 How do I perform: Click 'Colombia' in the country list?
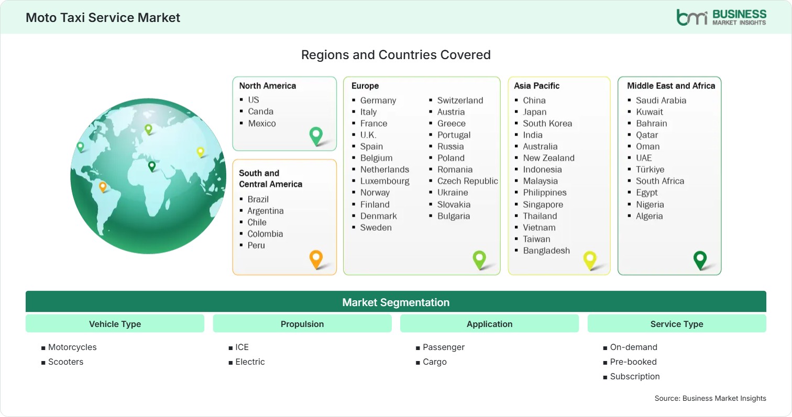pyautogui.click(x=265, y=233)
